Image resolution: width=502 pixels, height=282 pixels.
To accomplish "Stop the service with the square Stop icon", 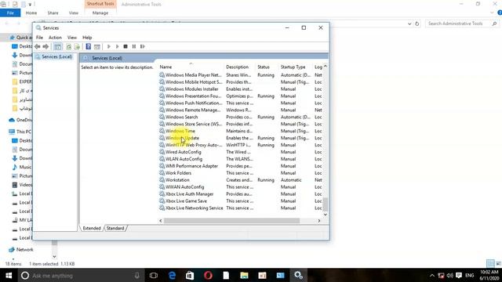I will tap(125, 47).
